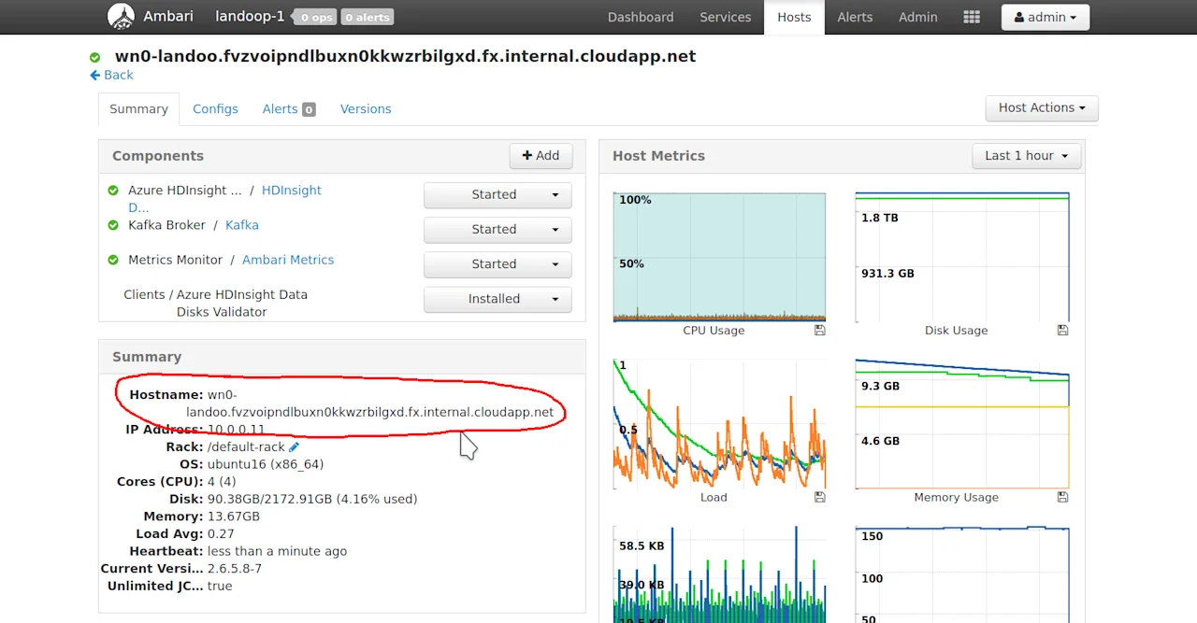Open the Kafka service link
The height and width of the screenshot is (623, 1197).
[242, 225]
